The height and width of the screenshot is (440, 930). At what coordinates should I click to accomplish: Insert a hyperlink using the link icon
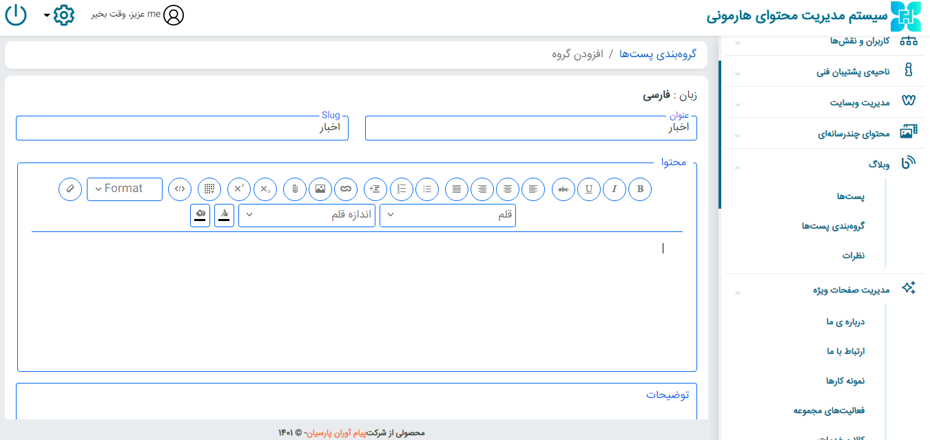click(346, 189)
